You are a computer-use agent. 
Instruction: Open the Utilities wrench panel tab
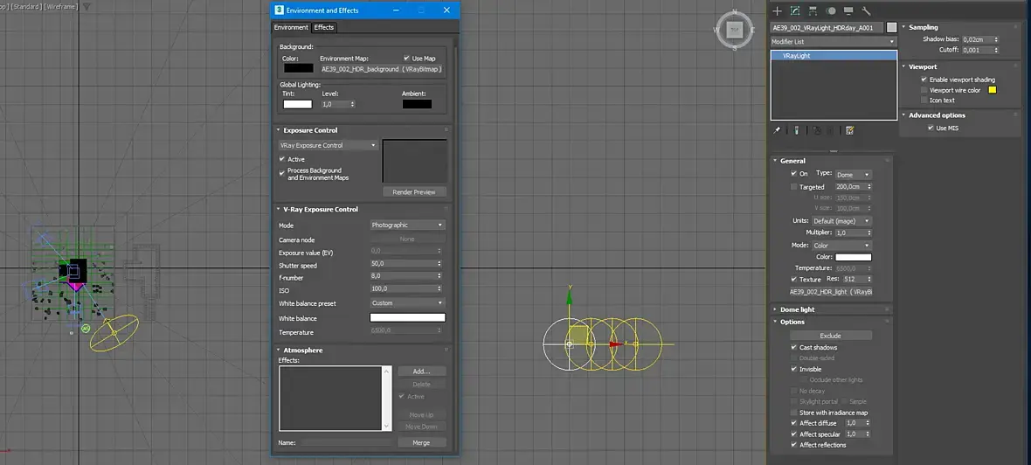click(x=866, y=11)
